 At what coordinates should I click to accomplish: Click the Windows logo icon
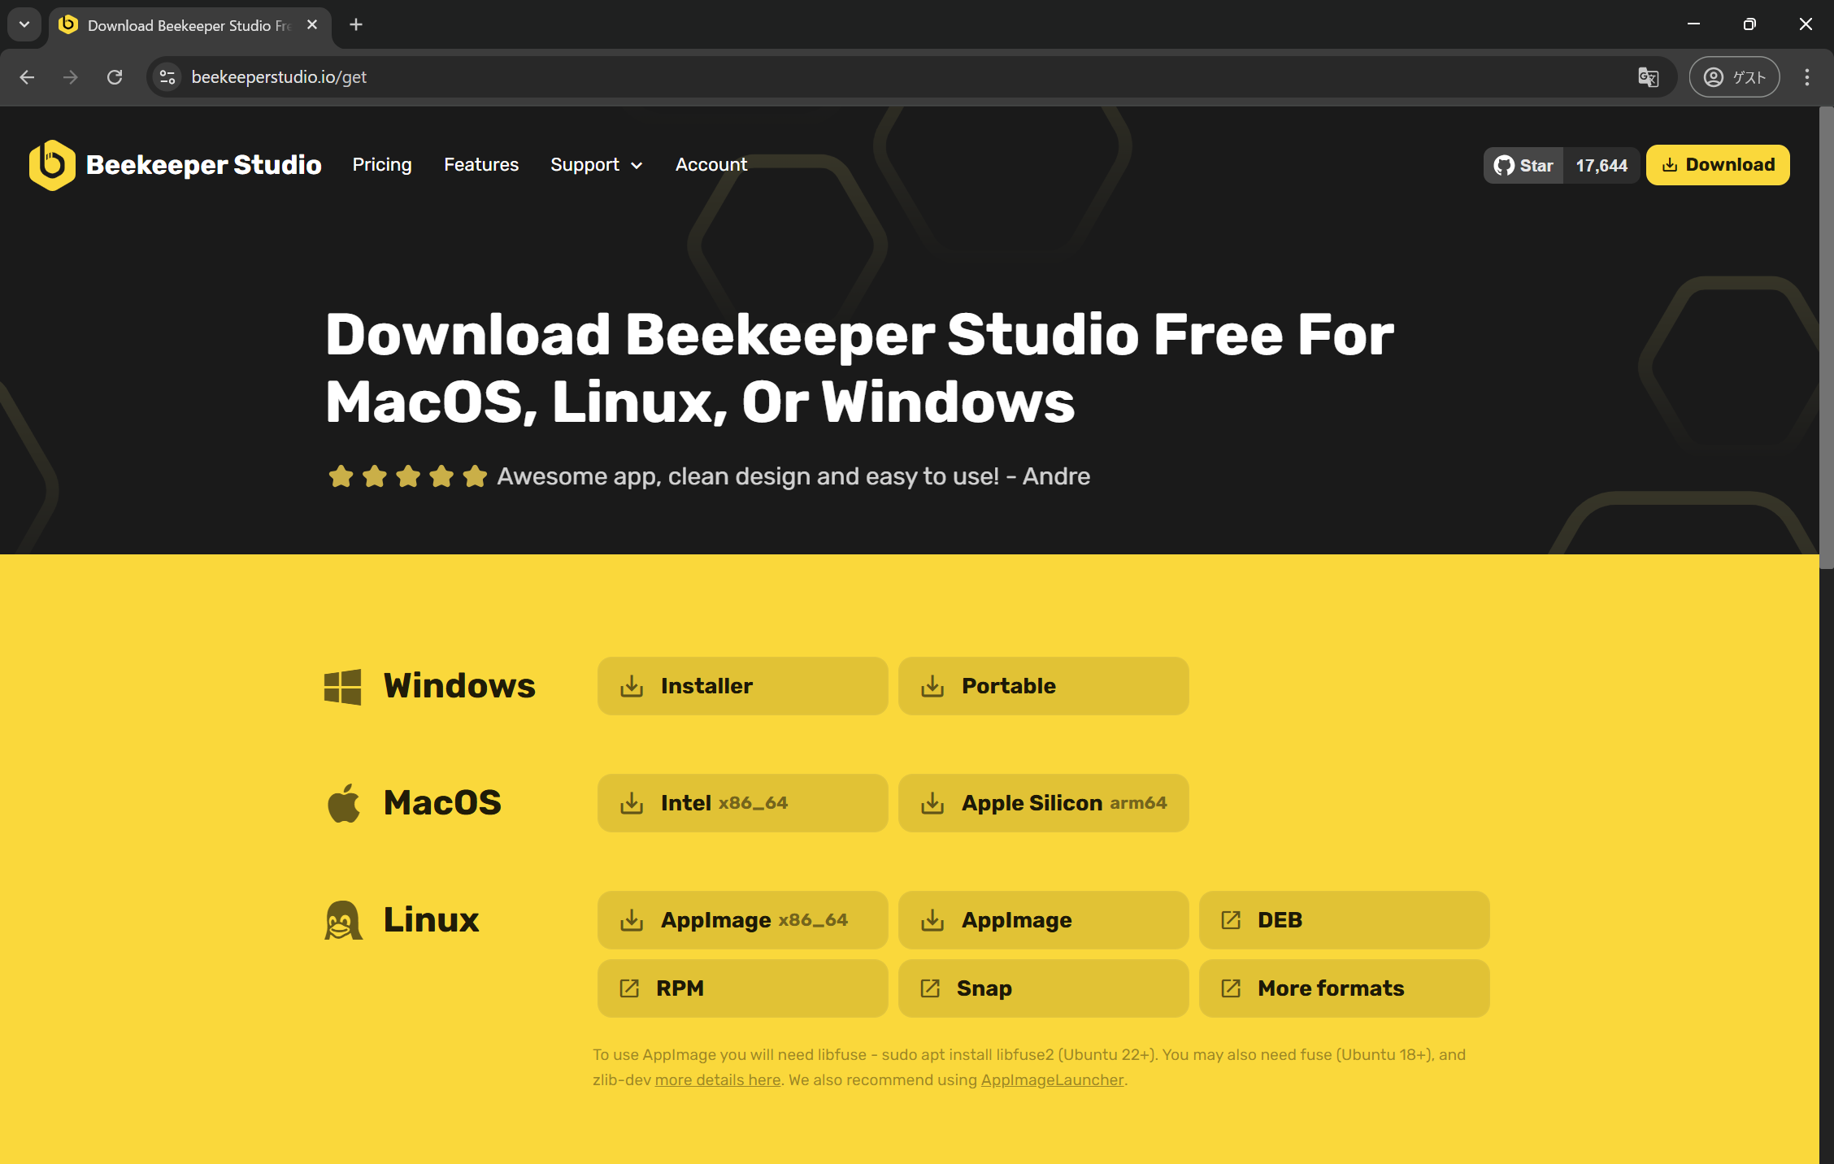[342, 687]
